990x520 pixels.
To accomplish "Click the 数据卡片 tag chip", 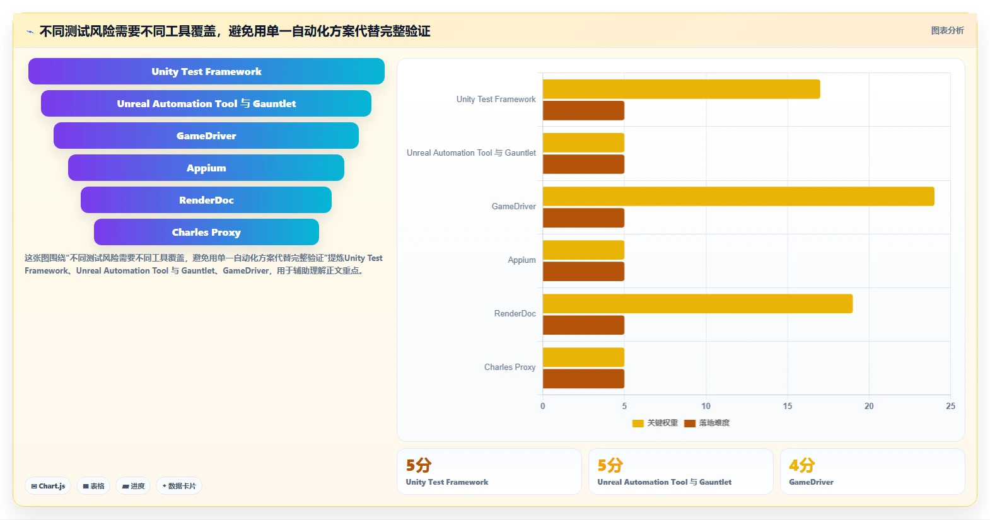I will coord(179,486).
